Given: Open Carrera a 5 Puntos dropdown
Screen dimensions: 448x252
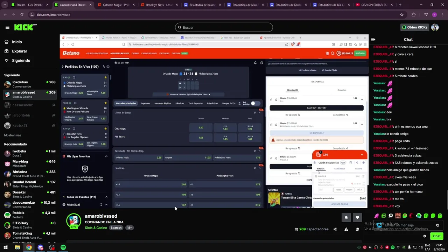Looking at the screenshot, I should pos(189,94).
